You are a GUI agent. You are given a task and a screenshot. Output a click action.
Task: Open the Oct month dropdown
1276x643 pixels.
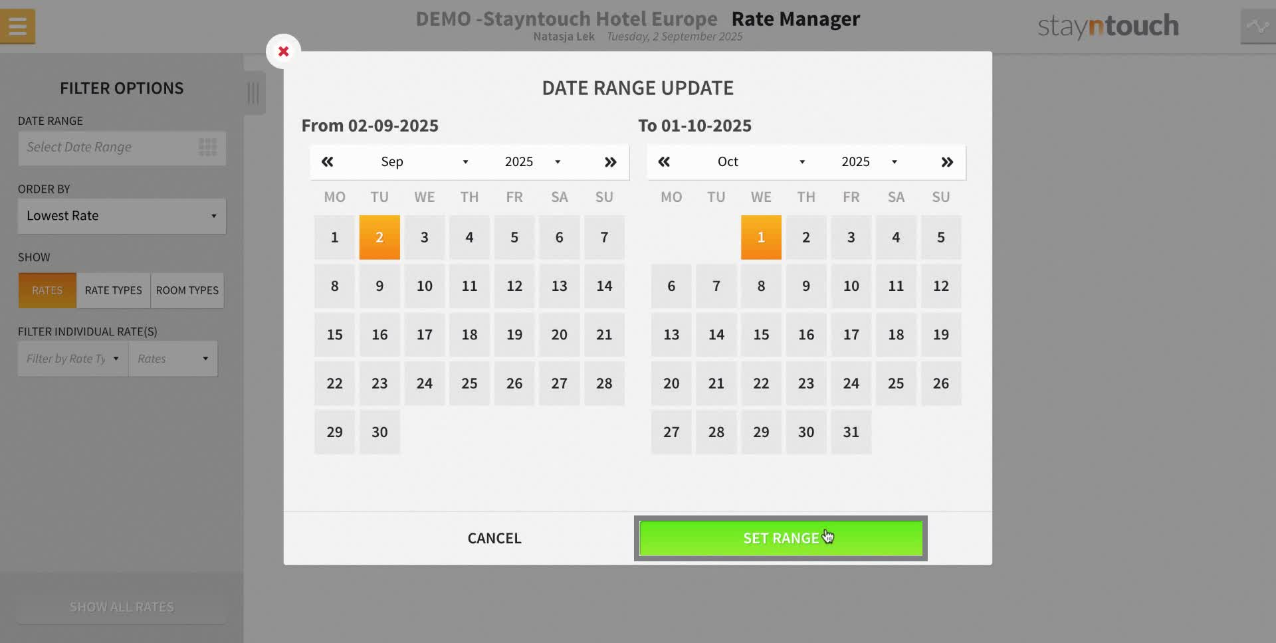point(761,161)
